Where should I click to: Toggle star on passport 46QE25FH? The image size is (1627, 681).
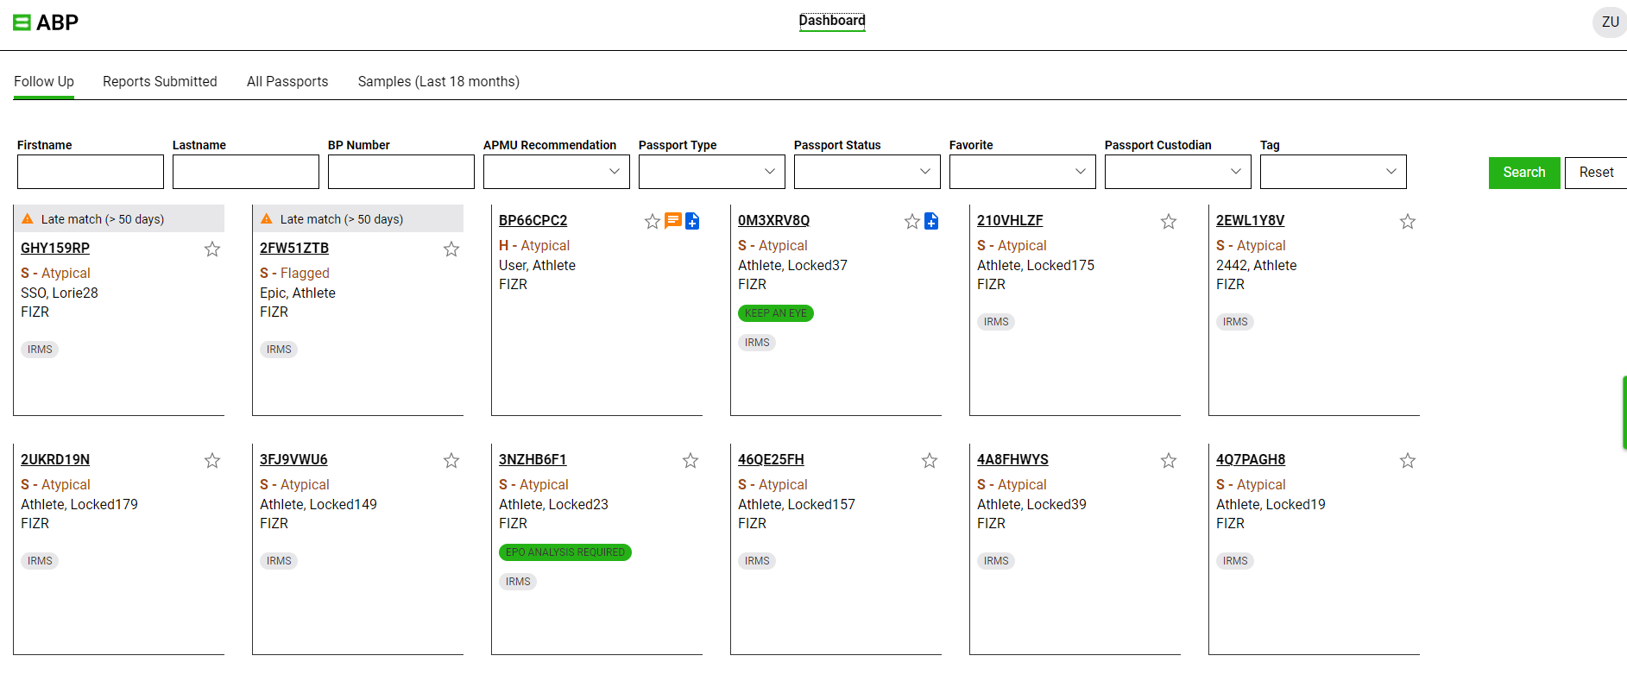pyautogui.click(x=930, y=461)
